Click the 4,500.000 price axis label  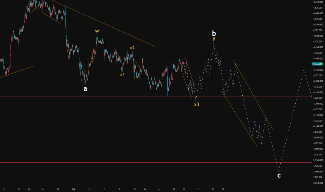pos(318,36)
